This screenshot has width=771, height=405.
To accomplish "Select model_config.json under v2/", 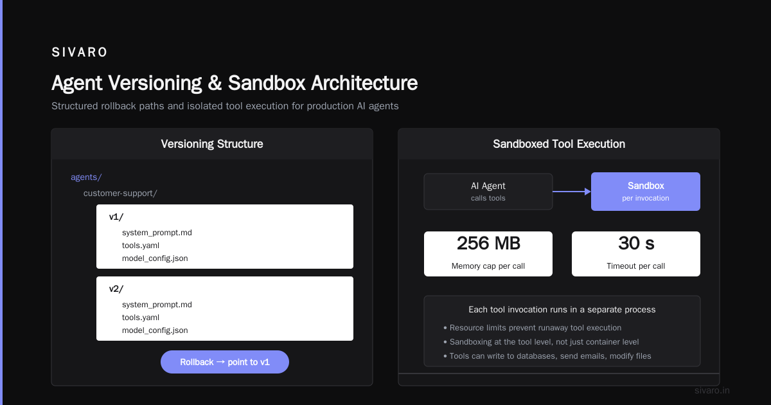I will [155, 330].
